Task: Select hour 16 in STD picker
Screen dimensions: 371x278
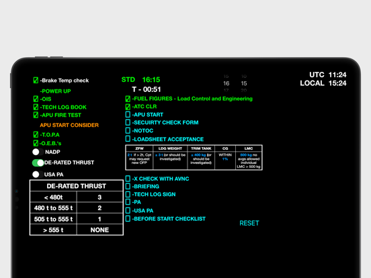Action: click(226, 83)
